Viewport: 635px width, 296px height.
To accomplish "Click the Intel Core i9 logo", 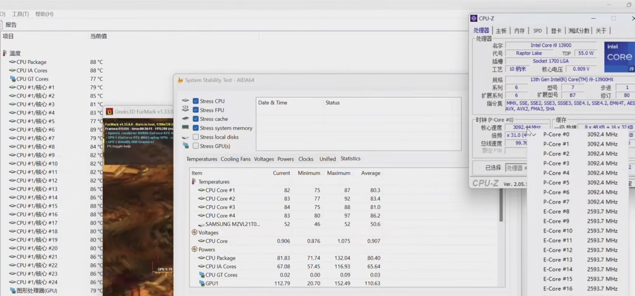I will pyautogui.click(x=619, y=57).
